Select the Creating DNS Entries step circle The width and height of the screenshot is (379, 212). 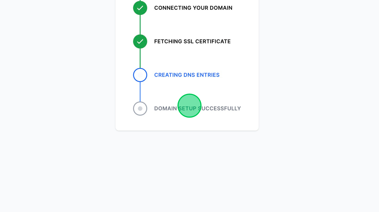pyautogui.click(x=140, y=75)
